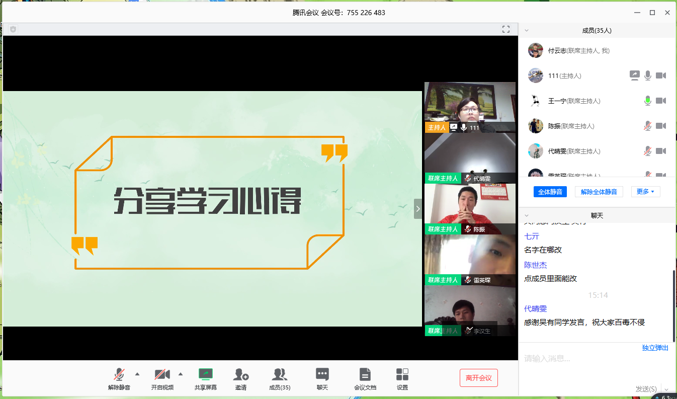Toggle fullscreen icon above shared screen

[506, 29]
